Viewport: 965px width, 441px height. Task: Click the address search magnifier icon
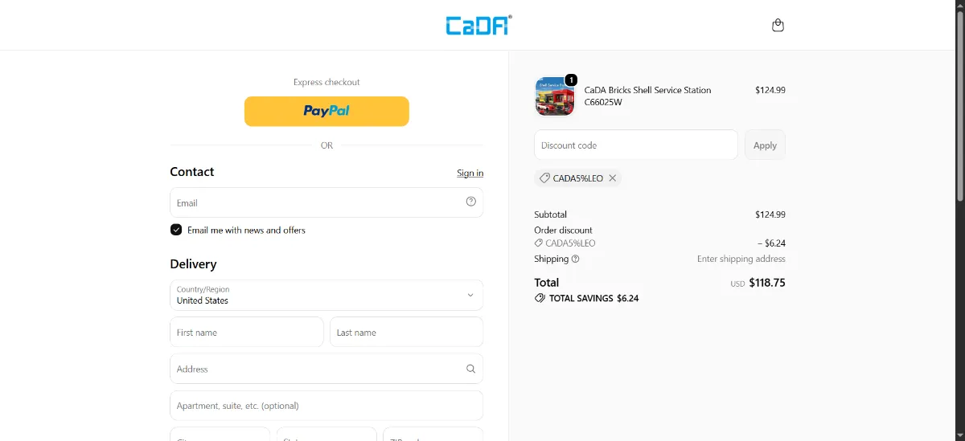pyautogui.click(x=471, y=369)
